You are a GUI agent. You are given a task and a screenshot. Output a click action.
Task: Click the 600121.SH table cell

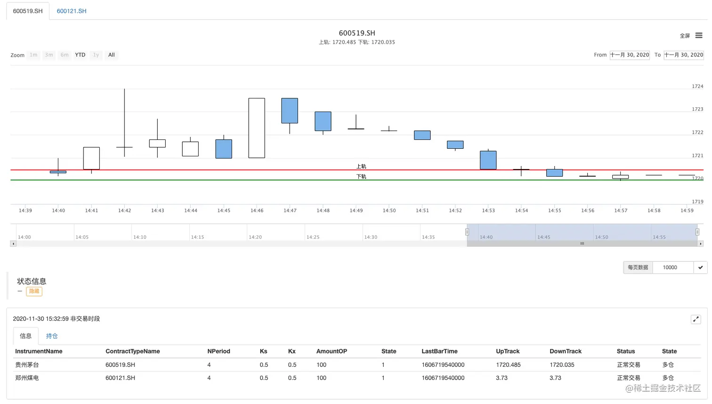coord(120,378)
